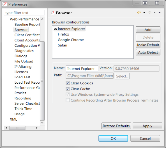Open Client Certificates preferences
The height and width of the screenshot is (148, 166).
pyautogui.click(x=27, y=35)
